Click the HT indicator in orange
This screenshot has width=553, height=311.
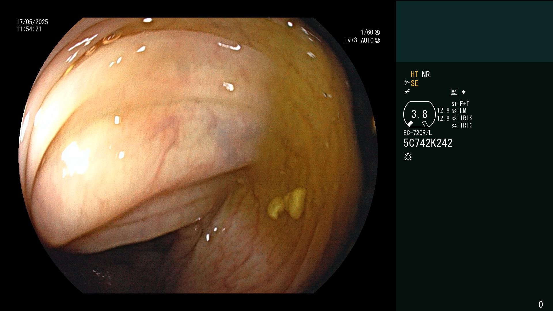[414, 75]
